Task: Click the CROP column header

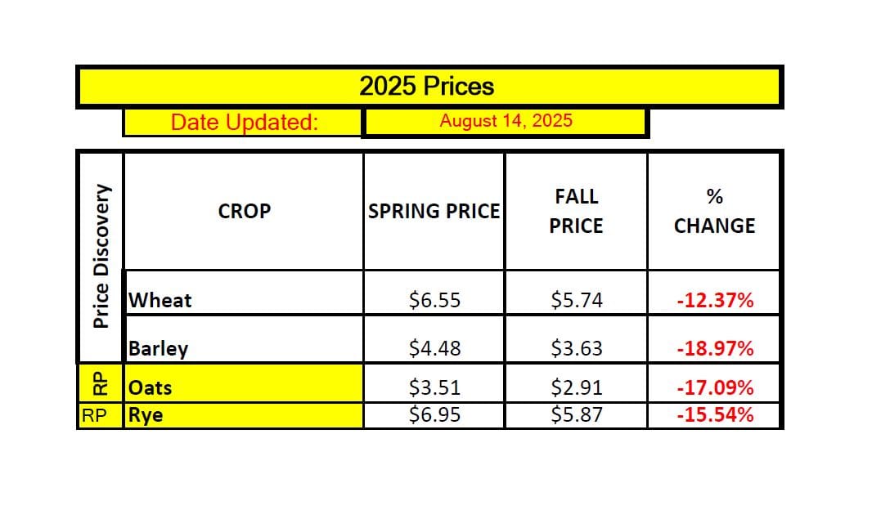Action: [244, 211]
